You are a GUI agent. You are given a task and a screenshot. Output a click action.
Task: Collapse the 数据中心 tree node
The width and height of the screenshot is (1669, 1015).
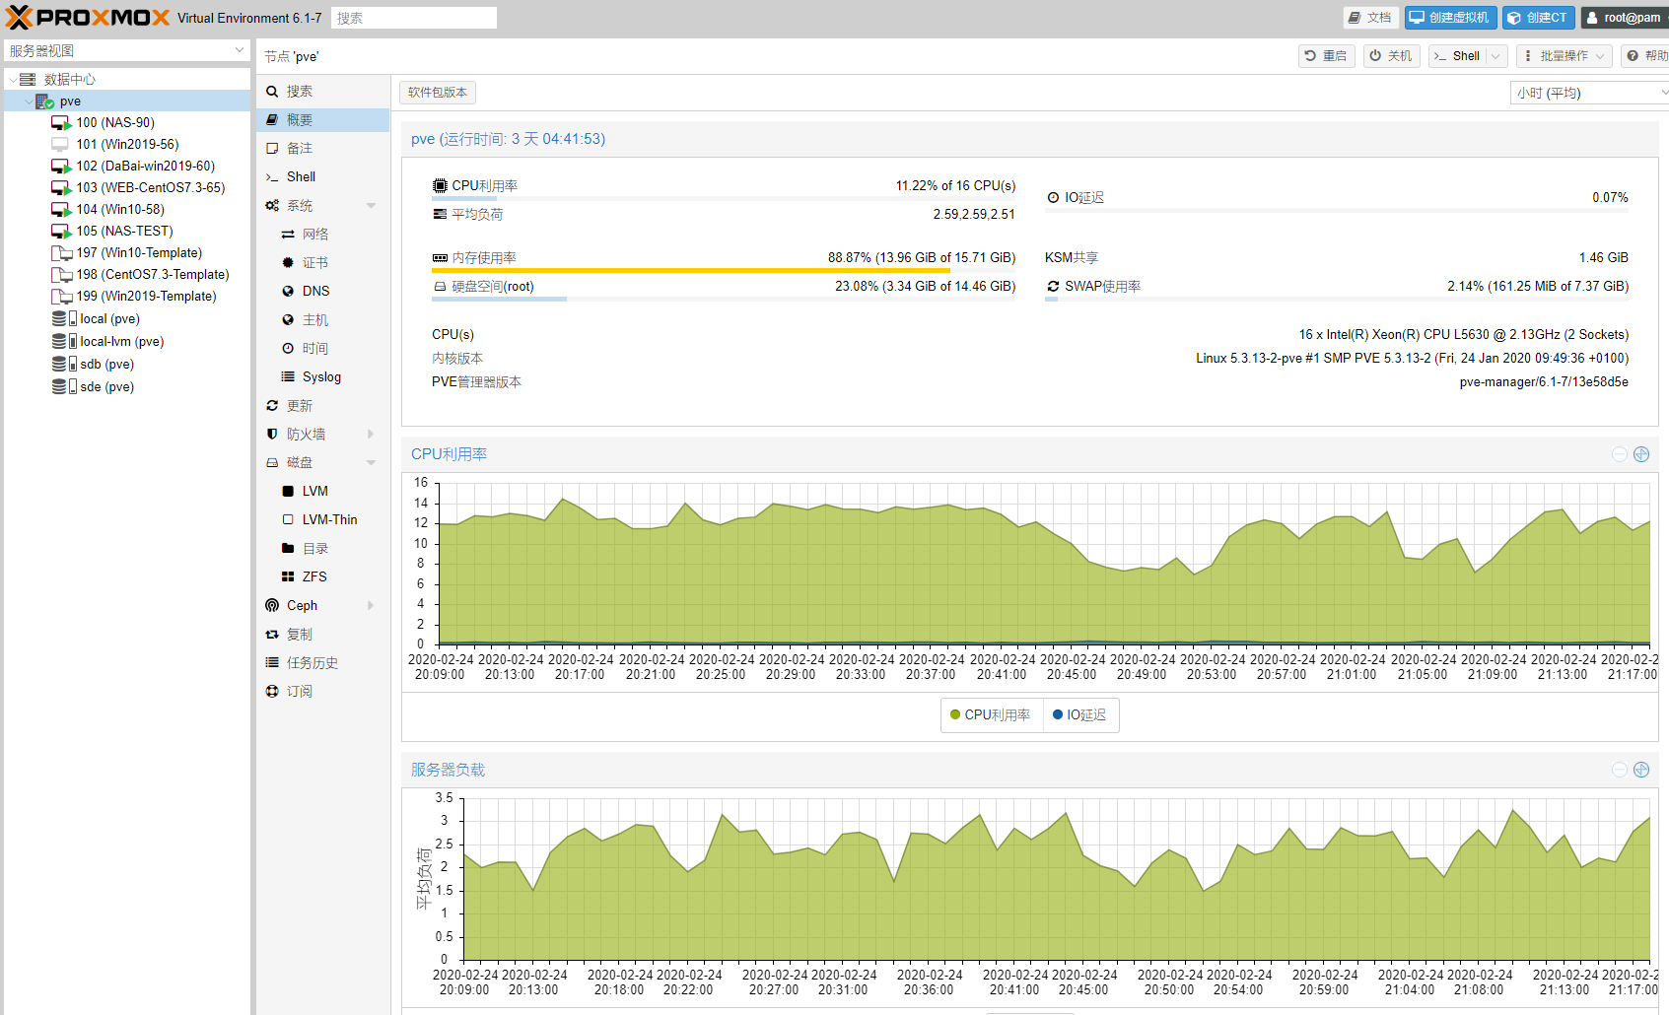click(x=13, y=80)
